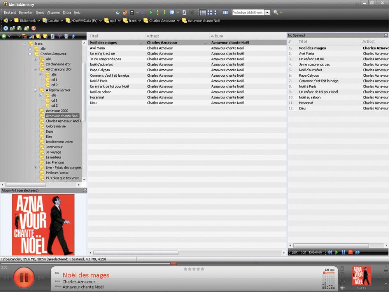
Task: Click the plus icon in the player
Action: tap(342, 288)
